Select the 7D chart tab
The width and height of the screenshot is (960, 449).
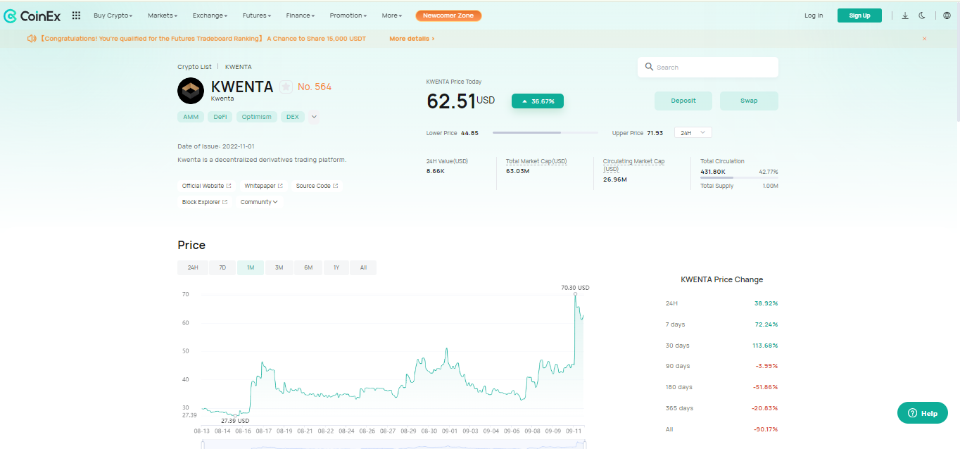pos(222,267)
